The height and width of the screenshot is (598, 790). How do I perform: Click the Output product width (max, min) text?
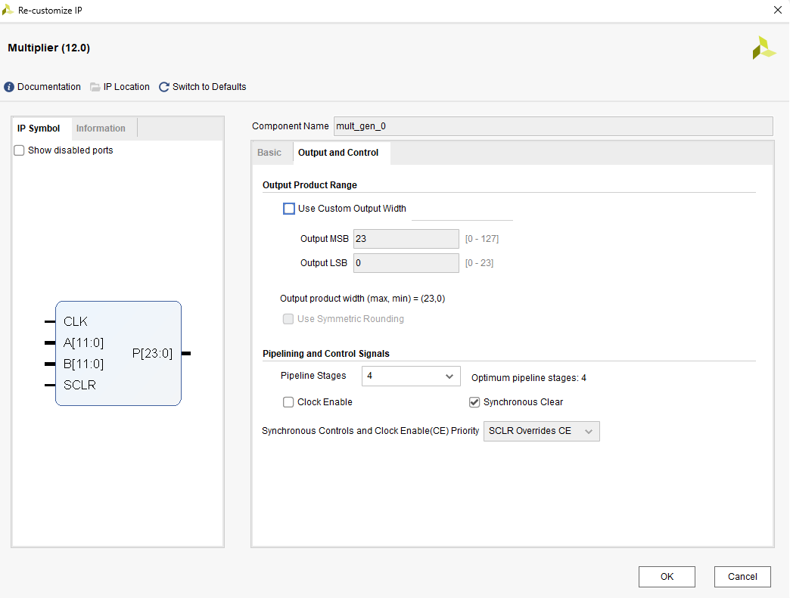pyautogui.click(x=362, y=299)
